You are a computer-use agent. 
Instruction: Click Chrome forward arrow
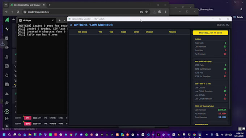12,12
